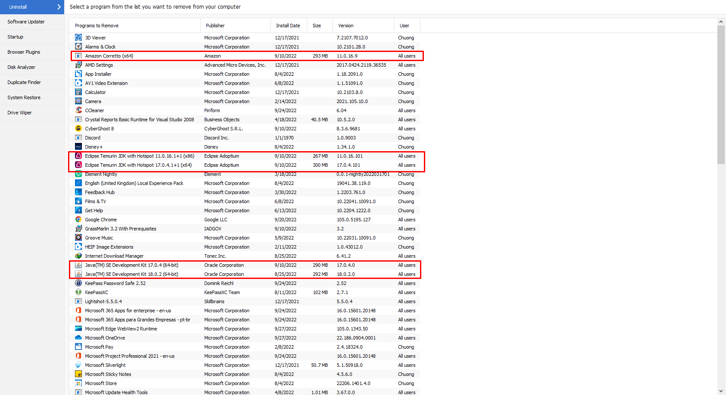Viewport: 726px width, 395px height.
Task: Click the Calculator icon
Action: 78,92
